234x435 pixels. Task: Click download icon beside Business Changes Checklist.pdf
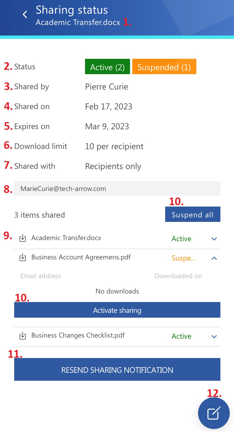23,336
